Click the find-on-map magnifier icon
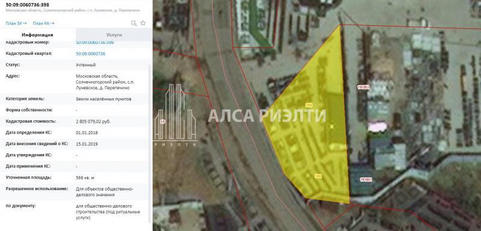This screenshot has width=481, height=231. pyautogui.click(x=133, y=23)
